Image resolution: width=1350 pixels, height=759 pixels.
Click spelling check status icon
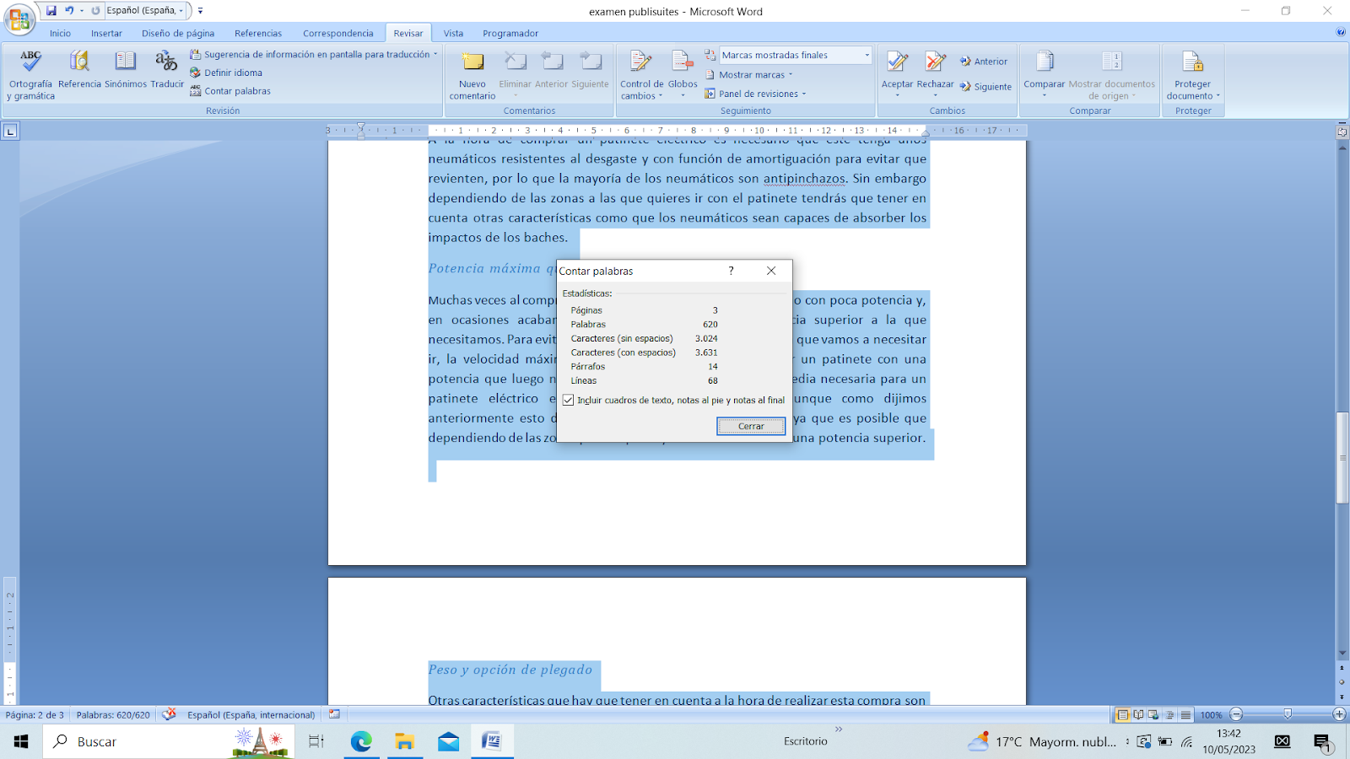point(169,714)
